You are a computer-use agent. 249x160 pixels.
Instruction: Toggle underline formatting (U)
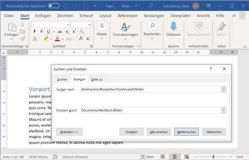(x=49, y=31)
